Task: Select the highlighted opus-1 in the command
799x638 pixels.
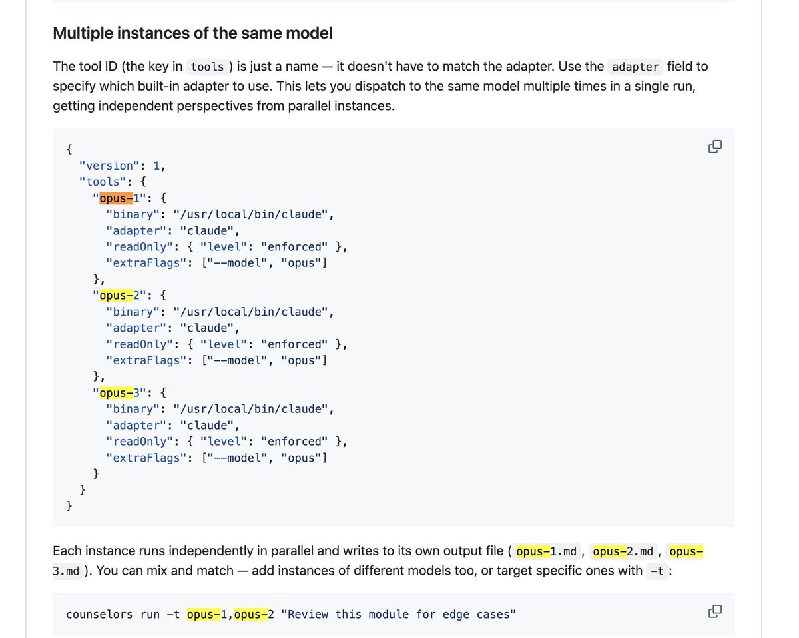Action: [207, 614]
